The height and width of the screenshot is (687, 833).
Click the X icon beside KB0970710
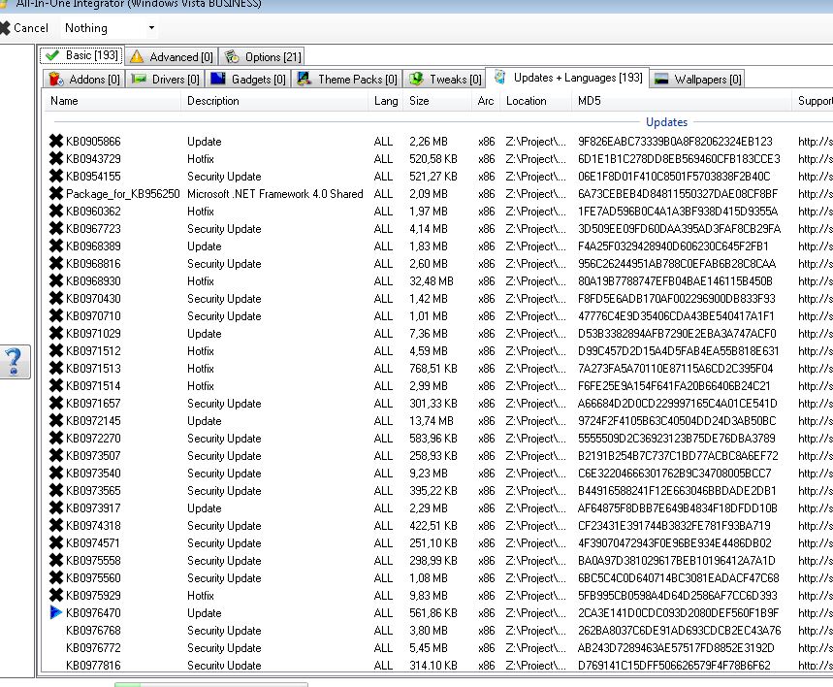pyautogui.click(x=56, y=316)
